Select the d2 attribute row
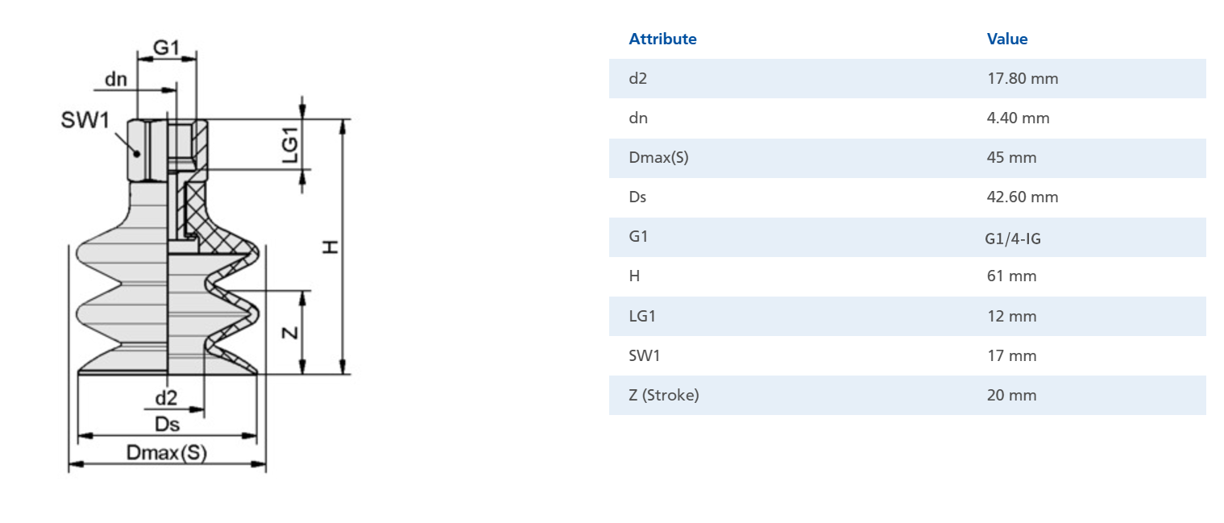 (907, 79)
